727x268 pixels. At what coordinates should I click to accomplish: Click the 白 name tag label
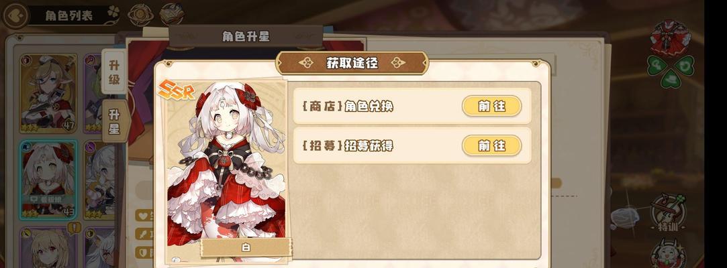(x=246, y=248)
